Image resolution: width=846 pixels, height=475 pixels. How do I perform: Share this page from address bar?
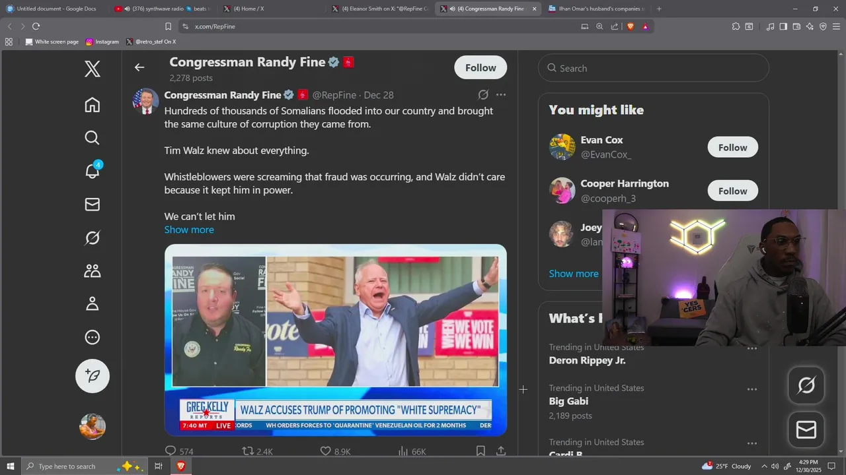(615, 26)
